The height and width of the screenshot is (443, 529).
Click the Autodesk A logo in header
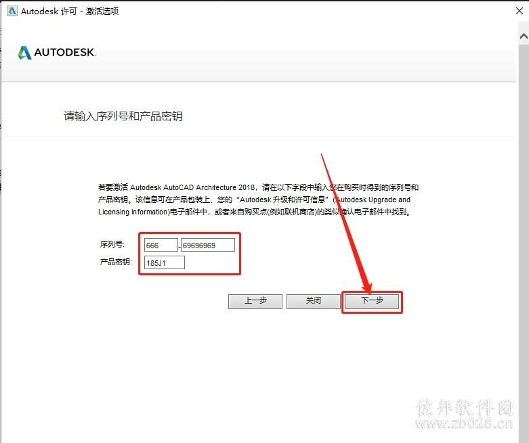(x=24, y=53)
